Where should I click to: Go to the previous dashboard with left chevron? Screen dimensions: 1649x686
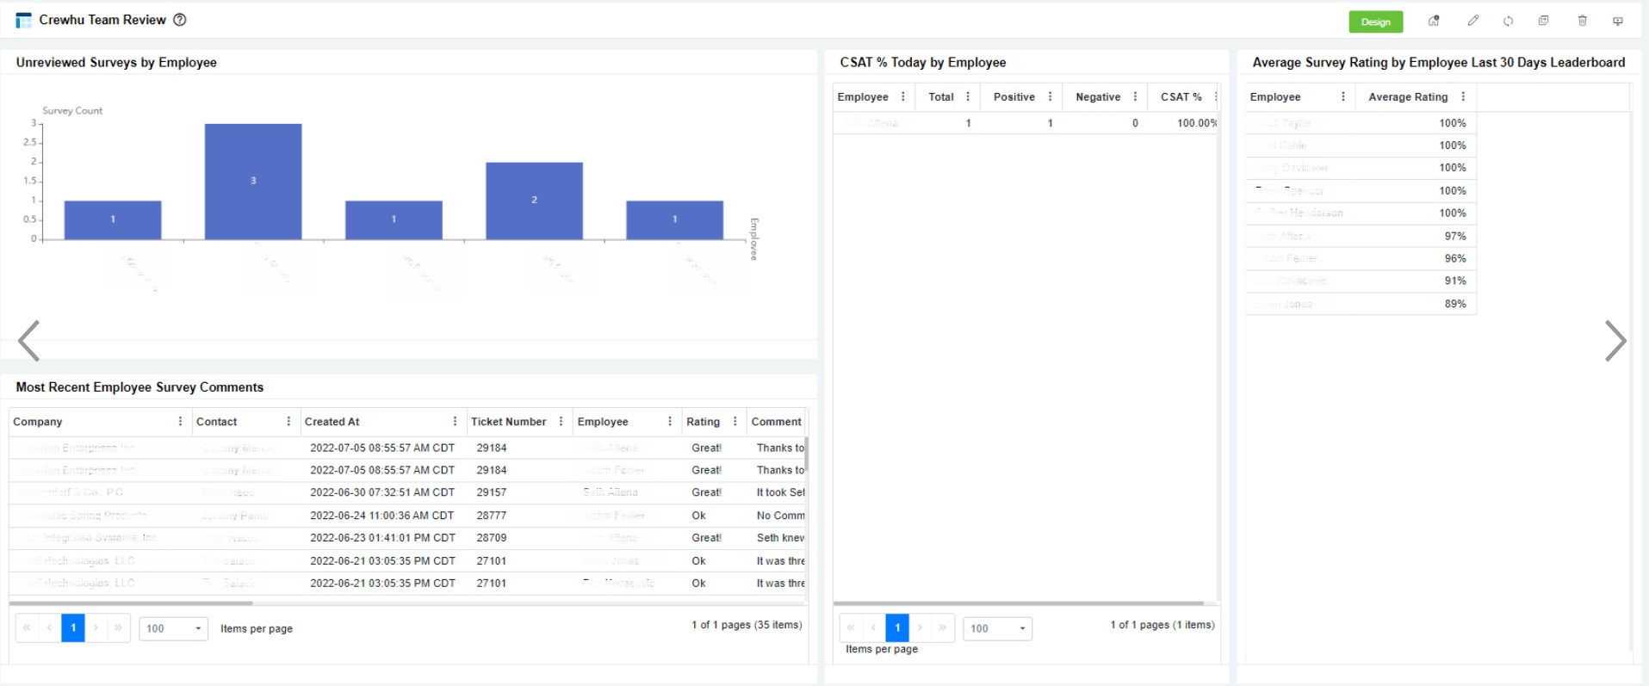[29, 341]
